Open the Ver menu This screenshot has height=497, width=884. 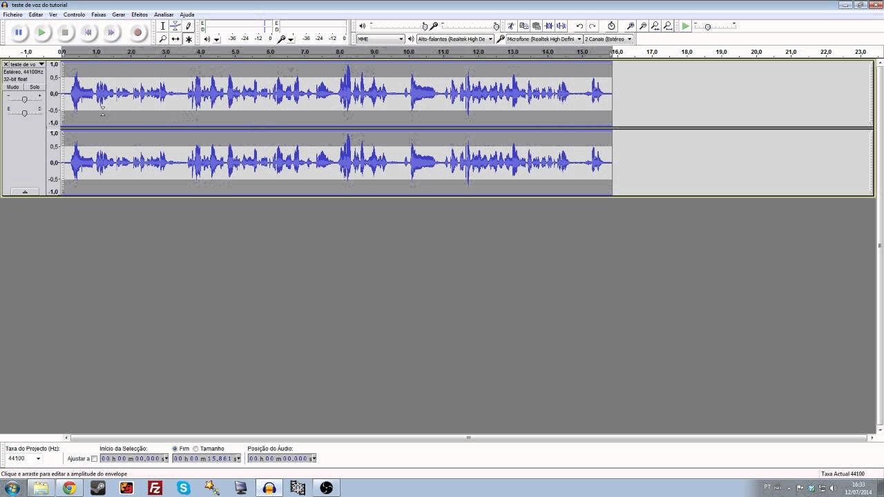[x=53, y=14]
